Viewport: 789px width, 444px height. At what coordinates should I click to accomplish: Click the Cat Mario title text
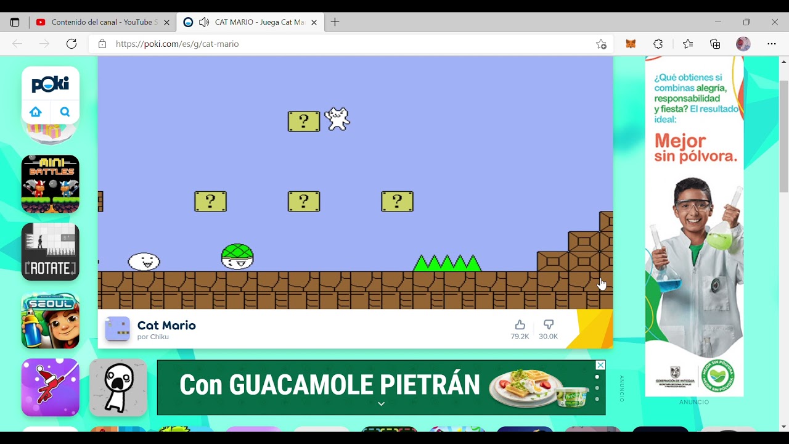pyautogui.click(x=166, y=326)
